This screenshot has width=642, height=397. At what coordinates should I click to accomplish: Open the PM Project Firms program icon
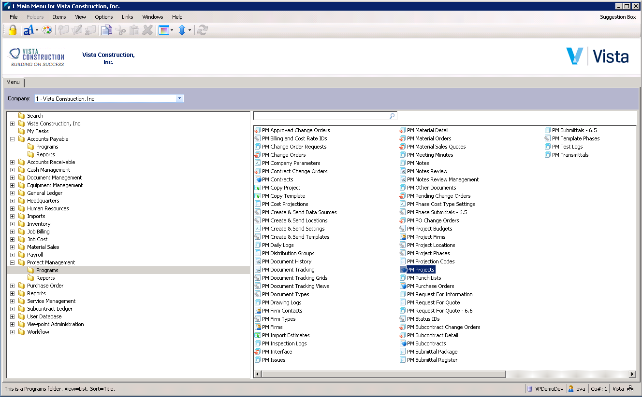(403, 237)
